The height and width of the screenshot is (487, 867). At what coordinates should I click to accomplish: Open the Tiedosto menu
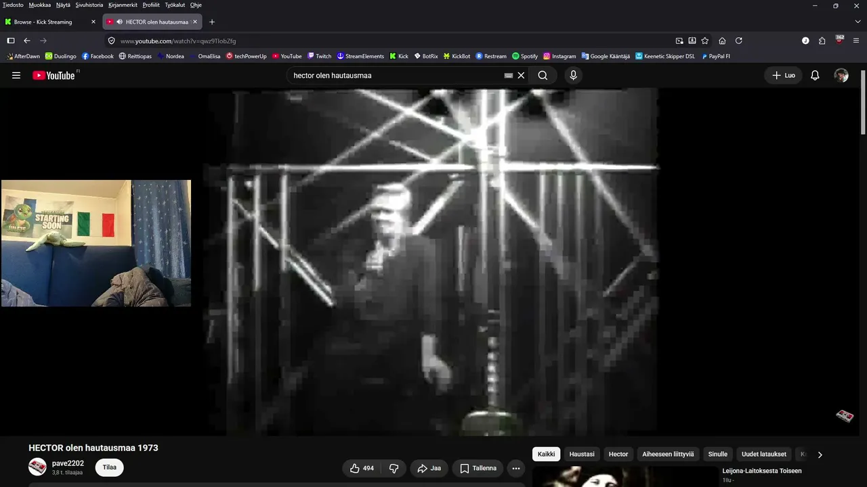pyautogui.click(x=13, y=5)
